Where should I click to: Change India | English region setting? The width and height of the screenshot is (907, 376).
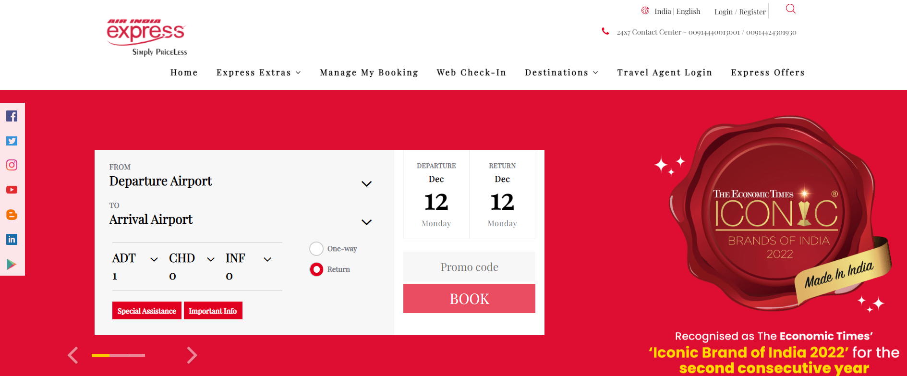coord(677,12)
